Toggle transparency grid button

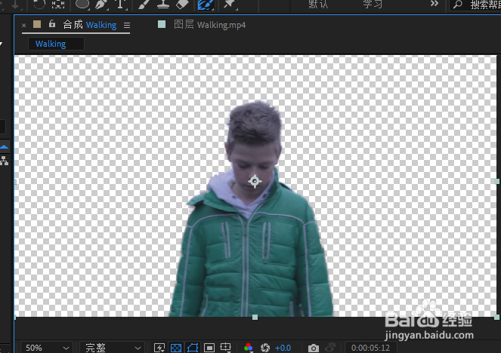[176, 348]
